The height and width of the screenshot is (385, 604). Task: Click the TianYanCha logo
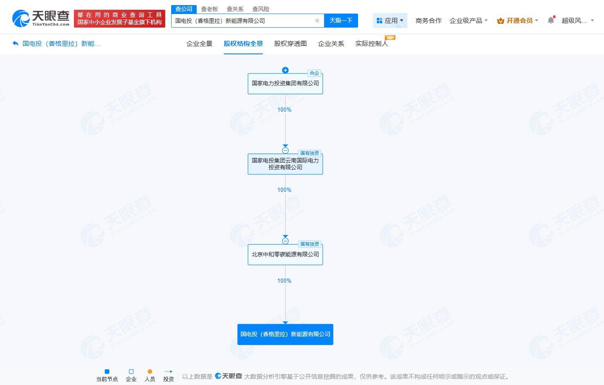tap(41, 18)
